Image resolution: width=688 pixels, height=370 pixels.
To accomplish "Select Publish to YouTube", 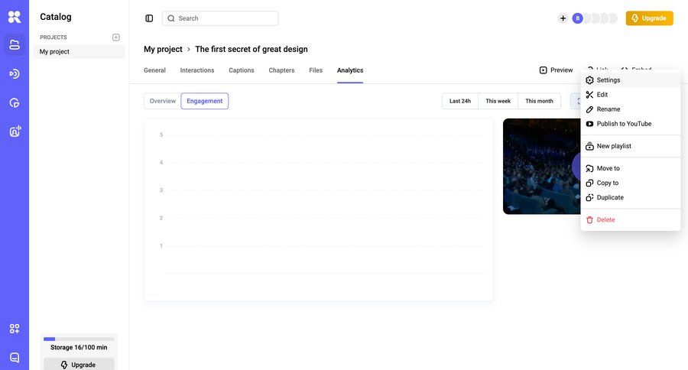I will 631,124.
